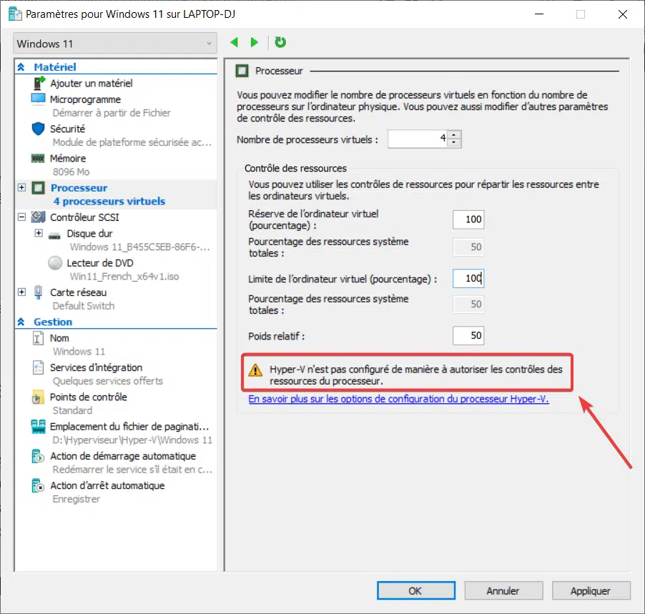Click the Microprogramme monitor icon
Screen dimensions: 645x614
(x=38, y=99)
